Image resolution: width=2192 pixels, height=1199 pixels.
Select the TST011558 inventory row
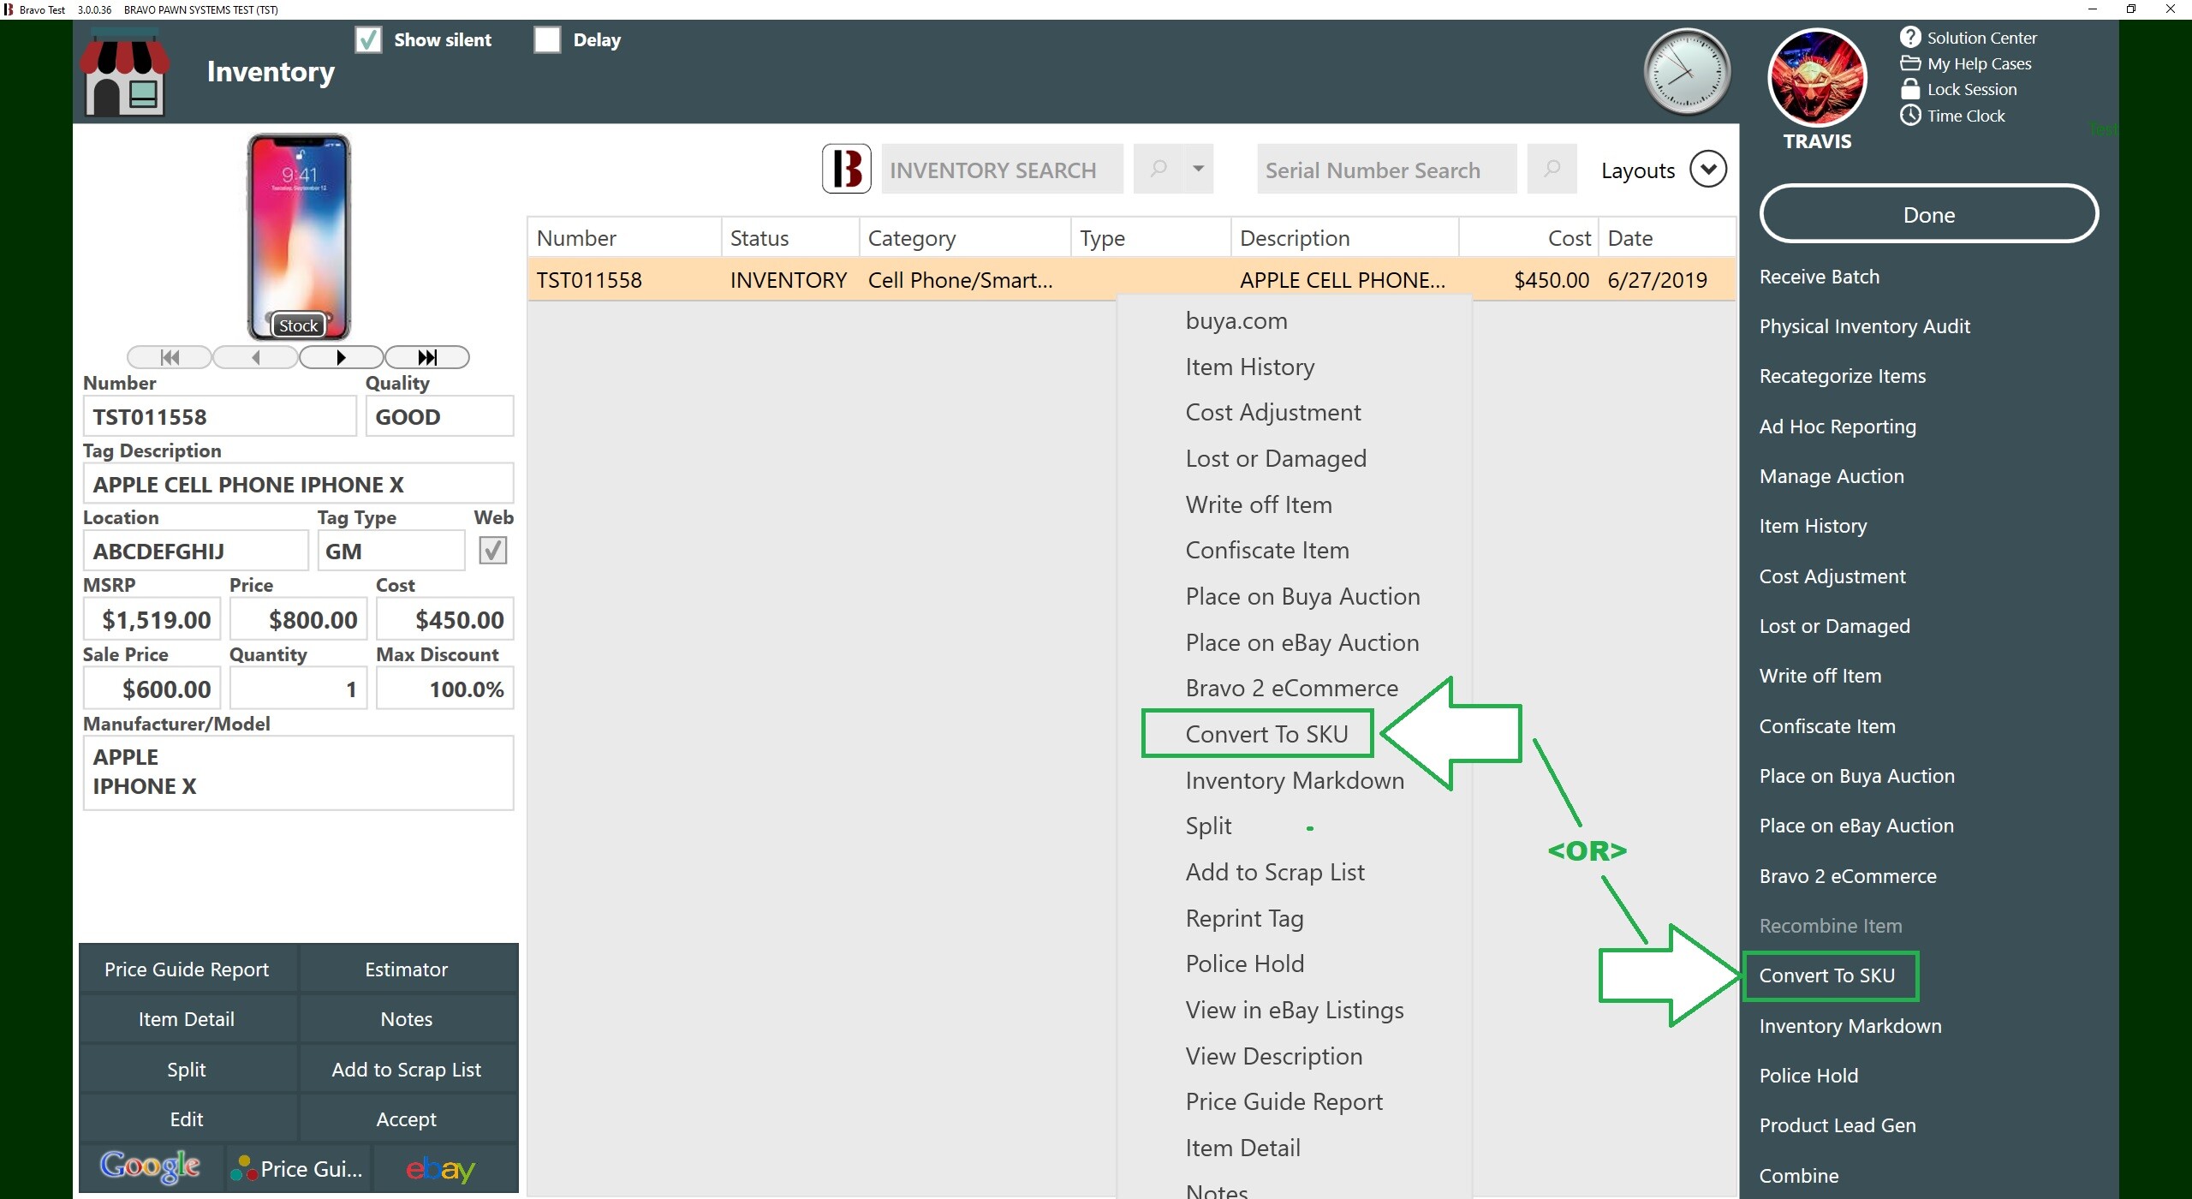coord(1131,280)
